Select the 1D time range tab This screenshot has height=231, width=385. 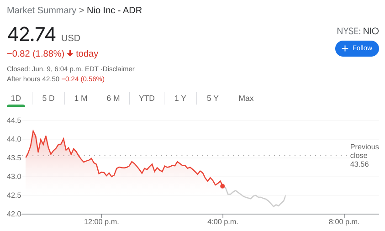[x=16, y=99]
